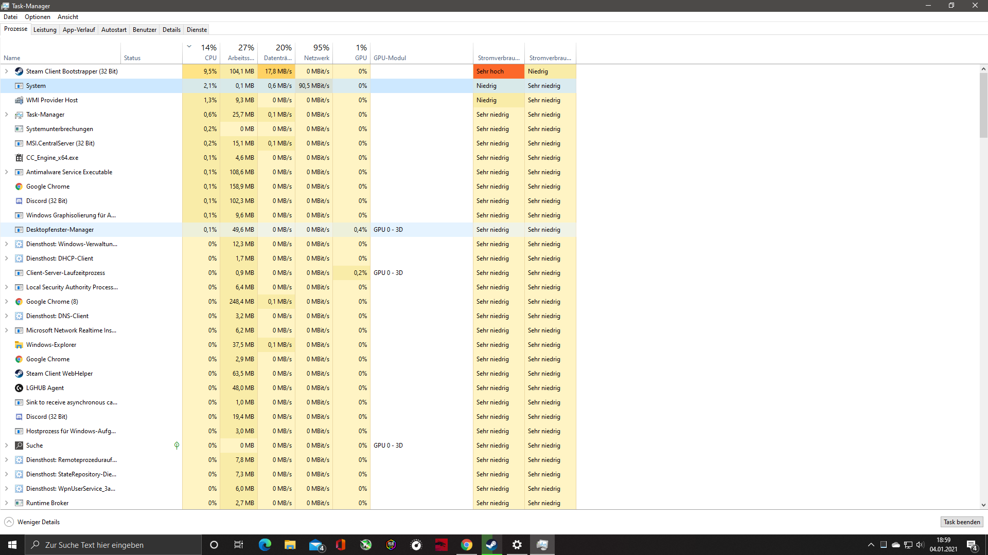Expand the Runtime Broker entry
Image resolution: width=988 pixels, height=555 pixels.
[6, 503]
